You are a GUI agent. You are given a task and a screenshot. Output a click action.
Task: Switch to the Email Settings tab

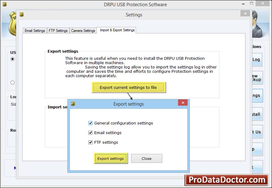pos(35,30)
